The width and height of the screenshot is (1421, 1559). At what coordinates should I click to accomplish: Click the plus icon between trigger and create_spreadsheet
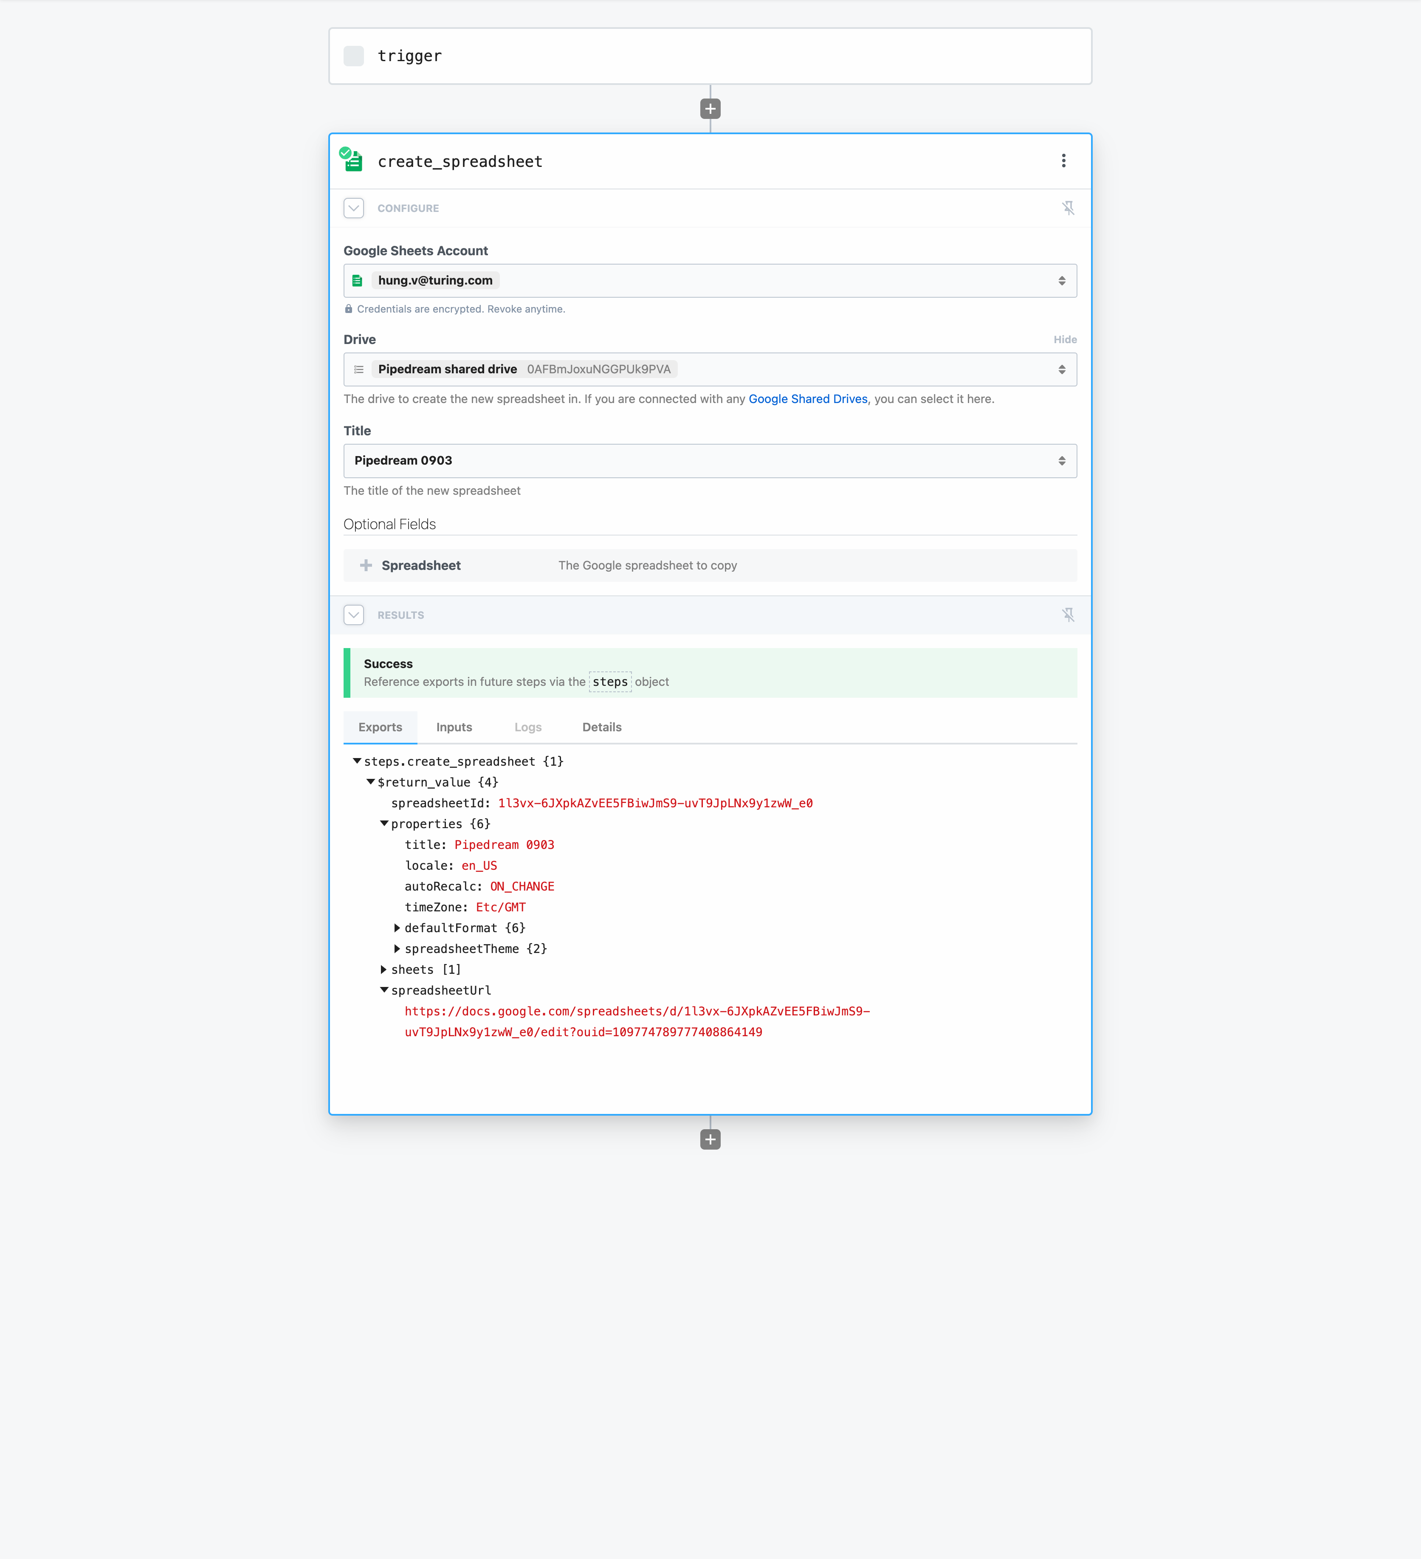[x=710, y=108]
